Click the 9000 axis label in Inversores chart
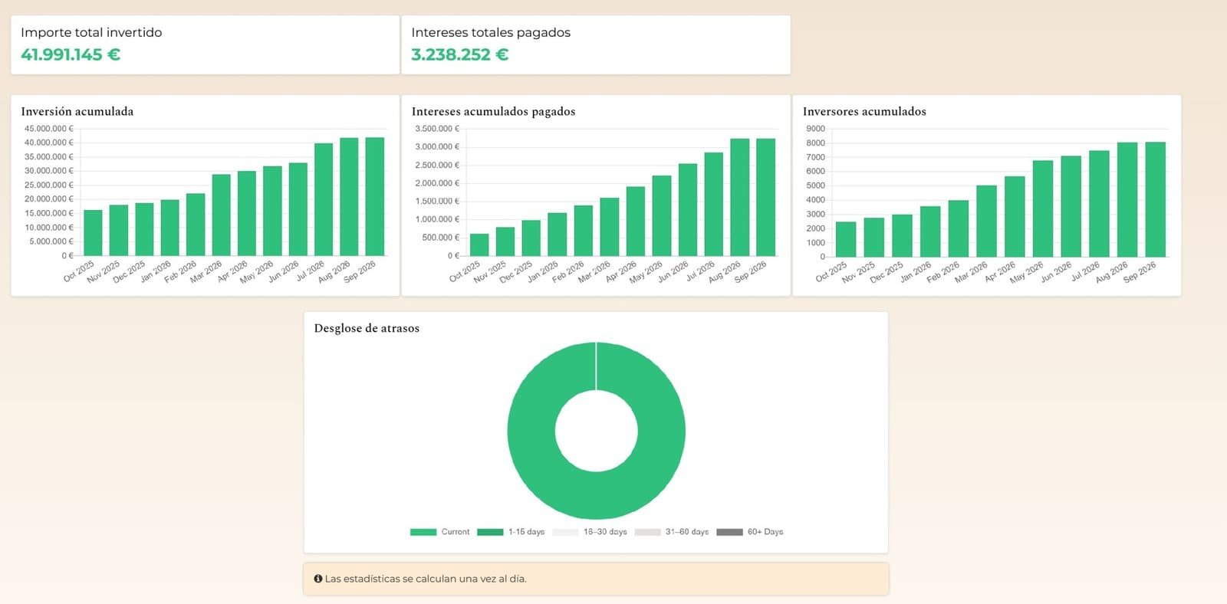 [x=816, y=129]
